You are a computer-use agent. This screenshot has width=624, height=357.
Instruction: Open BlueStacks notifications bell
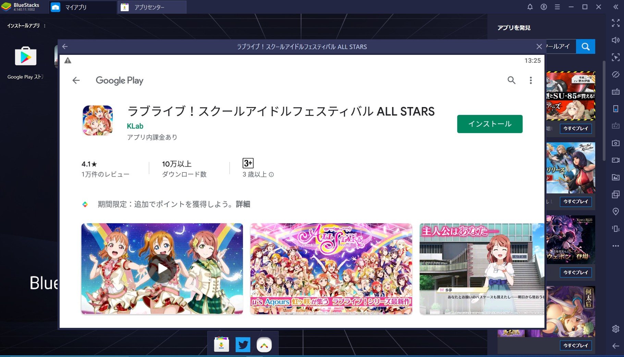pos(530,7)
